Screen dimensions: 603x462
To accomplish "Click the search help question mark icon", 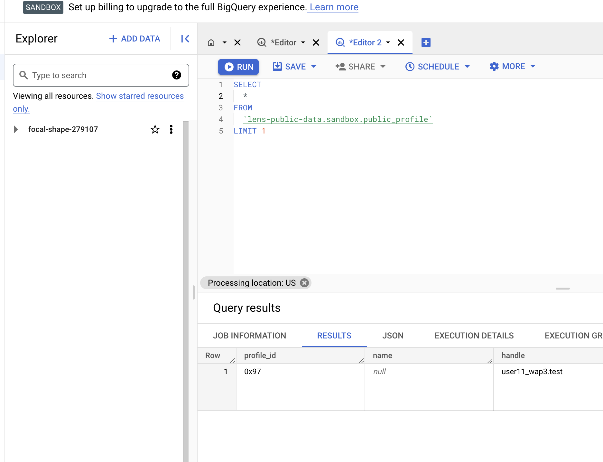I will pos(177,75).
